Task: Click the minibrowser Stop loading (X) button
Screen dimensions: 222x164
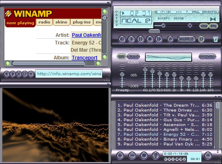Action: pos(19,74)
